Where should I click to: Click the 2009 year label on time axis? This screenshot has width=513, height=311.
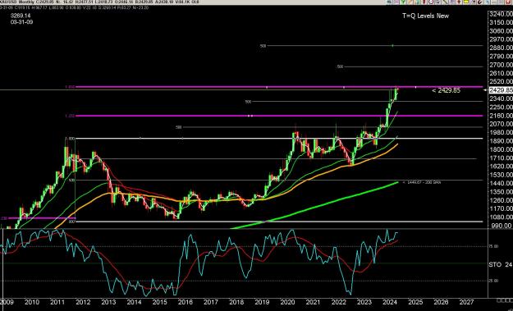7,301
